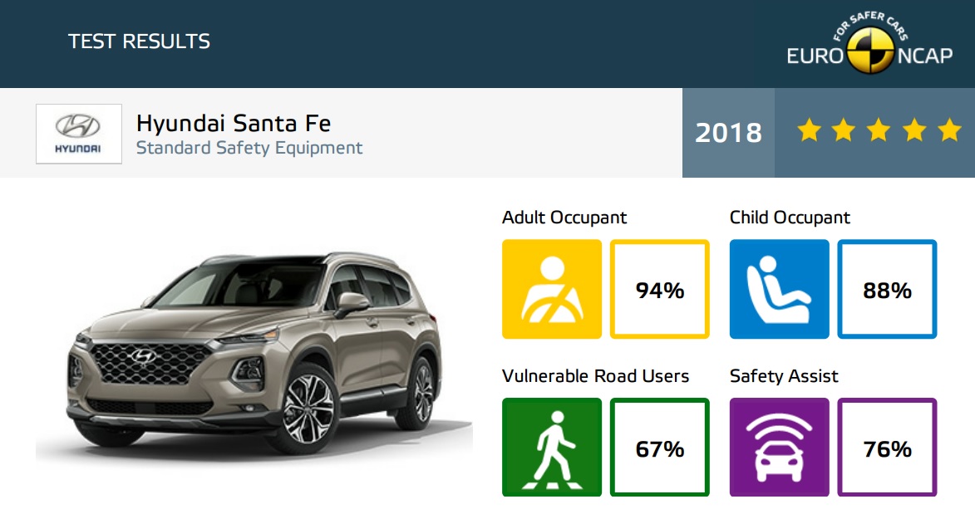Viewport: 975px width, 514px height.
Task: Click the Standard Safety Equipment subtitle
Action: click(x=249, y=148)
